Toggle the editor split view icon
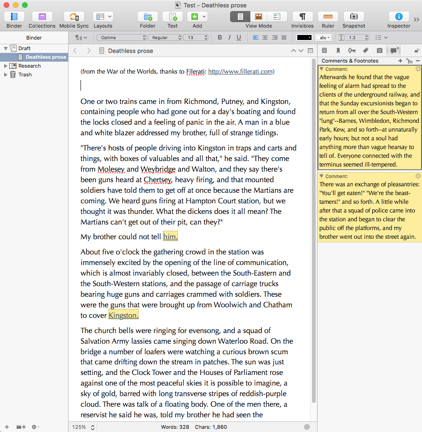 (x=310, y=51)
